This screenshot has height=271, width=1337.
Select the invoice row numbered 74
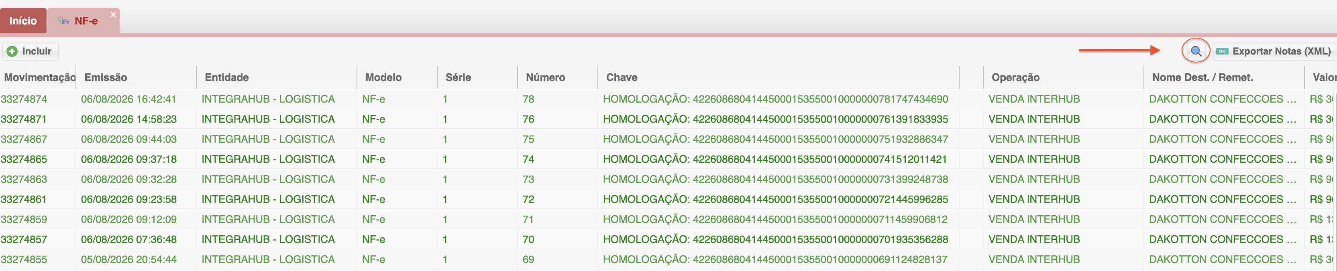[668, 159]
